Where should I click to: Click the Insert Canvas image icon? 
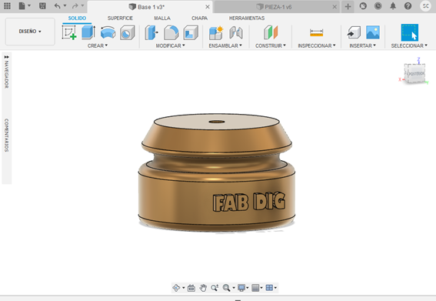(x=373, y=32)
